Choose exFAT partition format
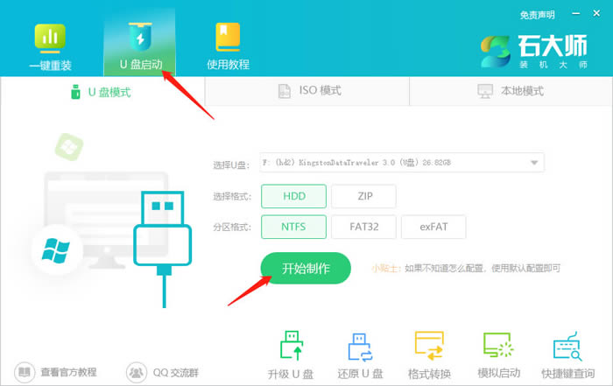Screen dimensions: 613x386 (x=433, y=227)
